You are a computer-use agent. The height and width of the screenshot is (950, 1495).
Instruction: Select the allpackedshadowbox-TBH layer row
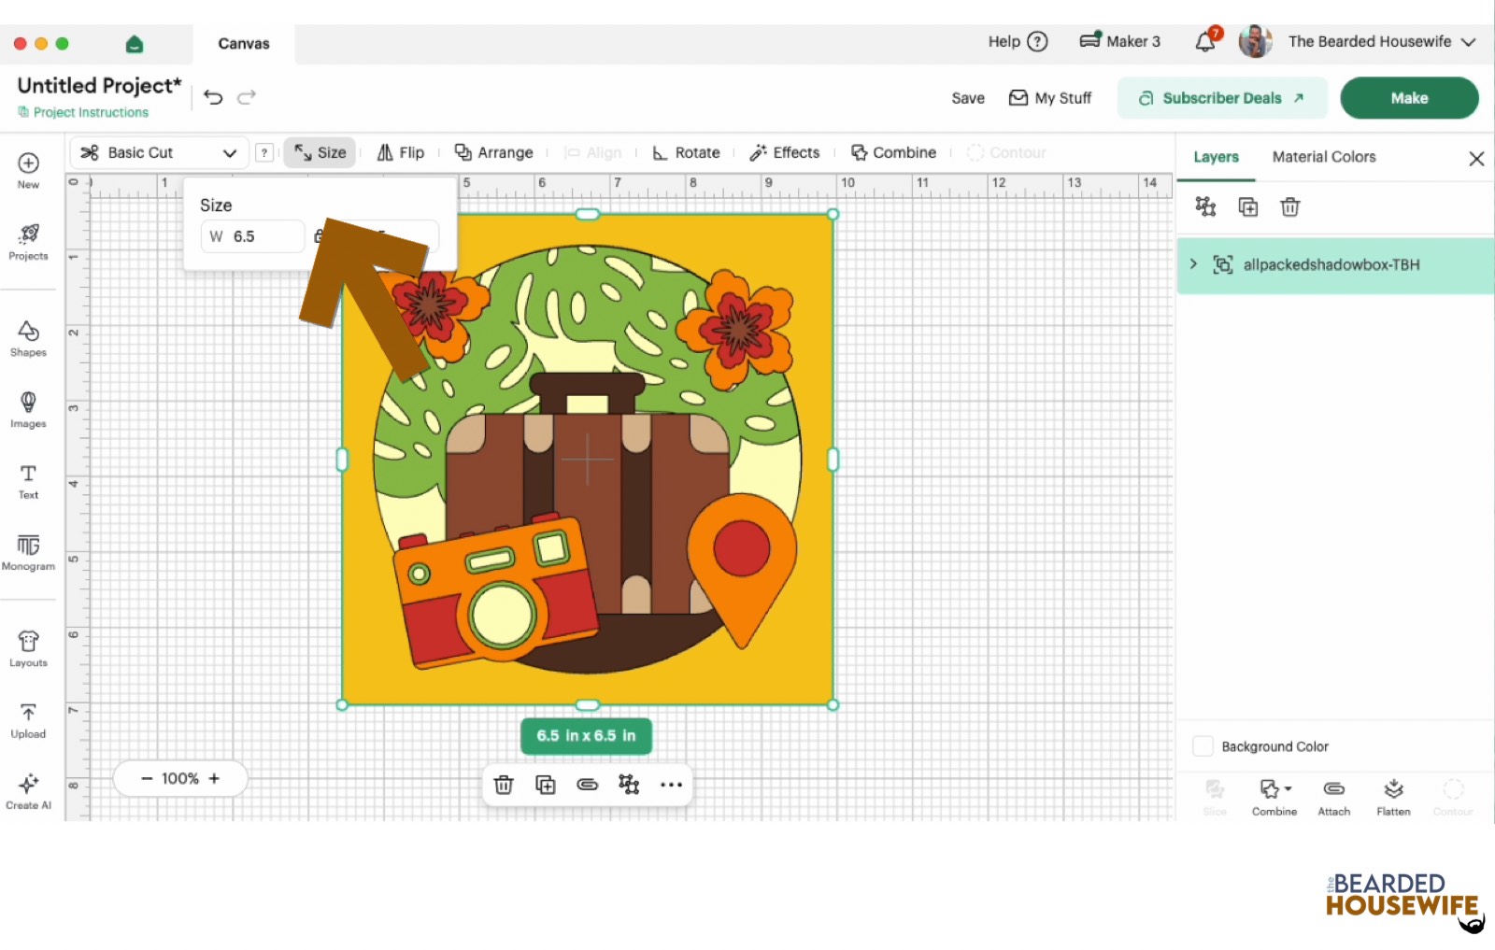click(x=1335, y=265)
